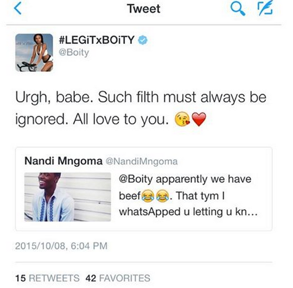Tap first laughing emoji in quoted tweet
The width and height of the screenshot is (293, 288).
(148, 196)
